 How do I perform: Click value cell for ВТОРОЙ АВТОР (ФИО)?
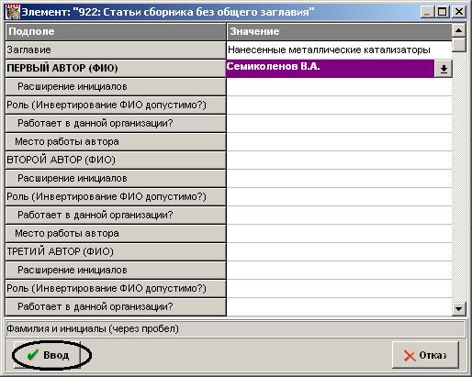point(339,160)
